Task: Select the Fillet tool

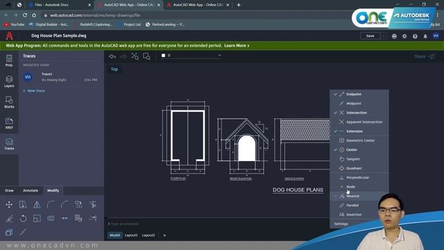Action: [51, 204]
